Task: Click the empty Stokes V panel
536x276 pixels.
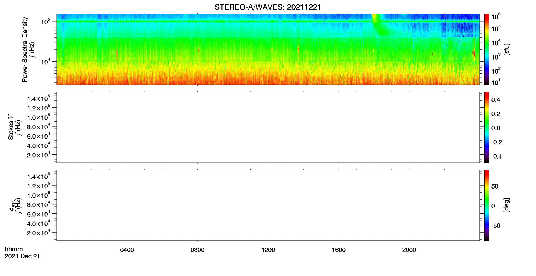Action: 268,127
